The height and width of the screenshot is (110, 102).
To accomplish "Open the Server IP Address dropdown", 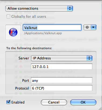I will (x=62, y=58).
